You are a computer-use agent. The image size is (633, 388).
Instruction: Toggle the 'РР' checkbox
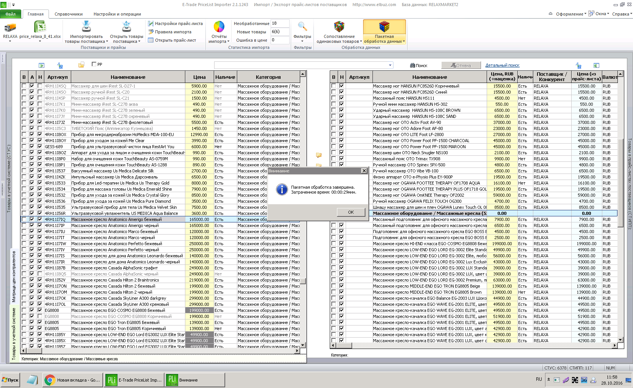pos(94,64)
